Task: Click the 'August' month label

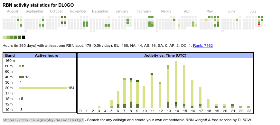Action: [x=13, y=12]
